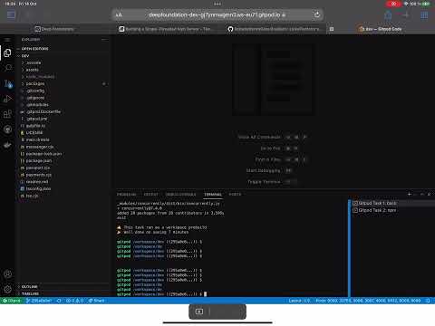Open the Search view in the activity bar
The width and height of the screenshot is (435, 326).
7,68
